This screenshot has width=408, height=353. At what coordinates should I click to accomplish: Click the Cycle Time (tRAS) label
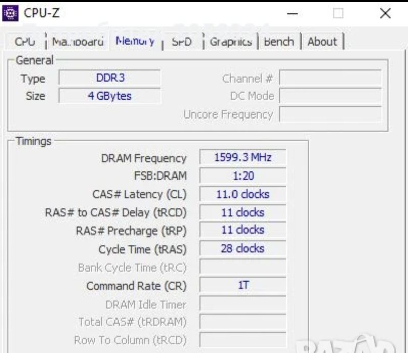tap(143, 250)
